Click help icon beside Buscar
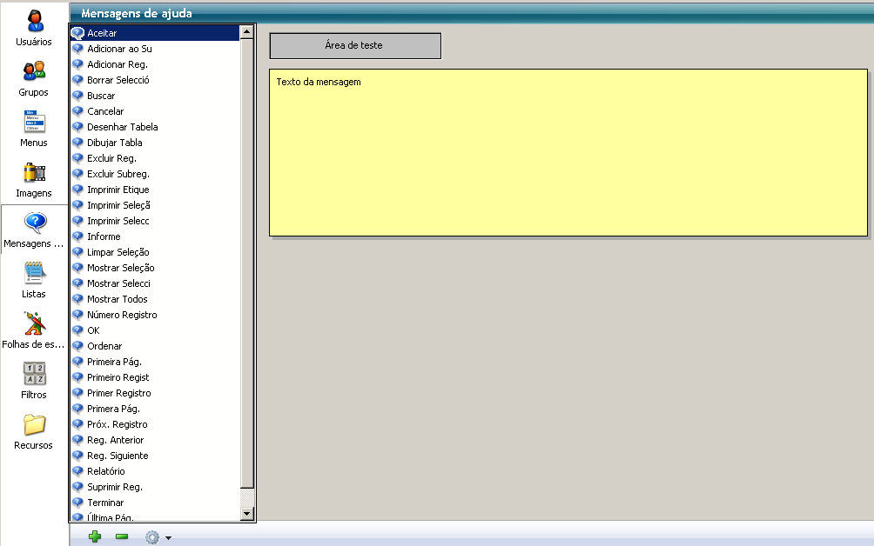The width and height of the screenshot is (874, 546). click(78, 96)
